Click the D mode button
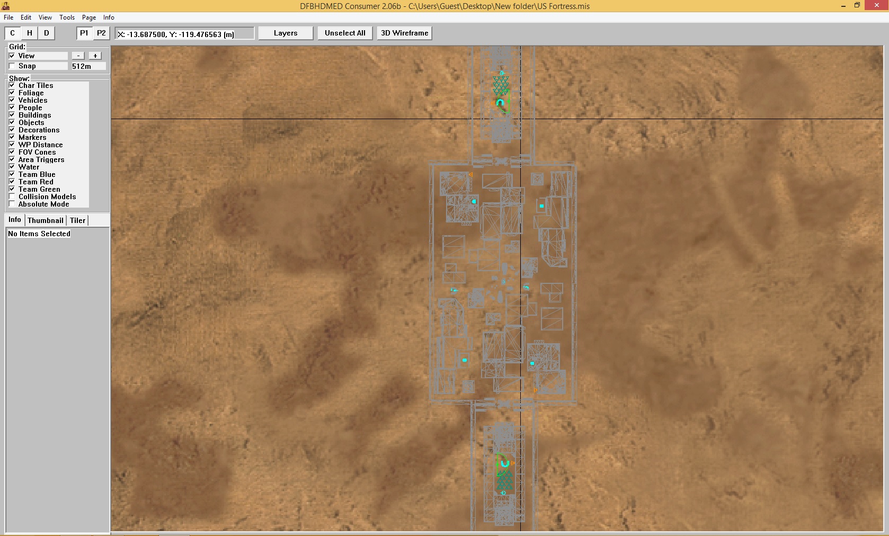Screen dimensions: 889x536 coord(47,33)
